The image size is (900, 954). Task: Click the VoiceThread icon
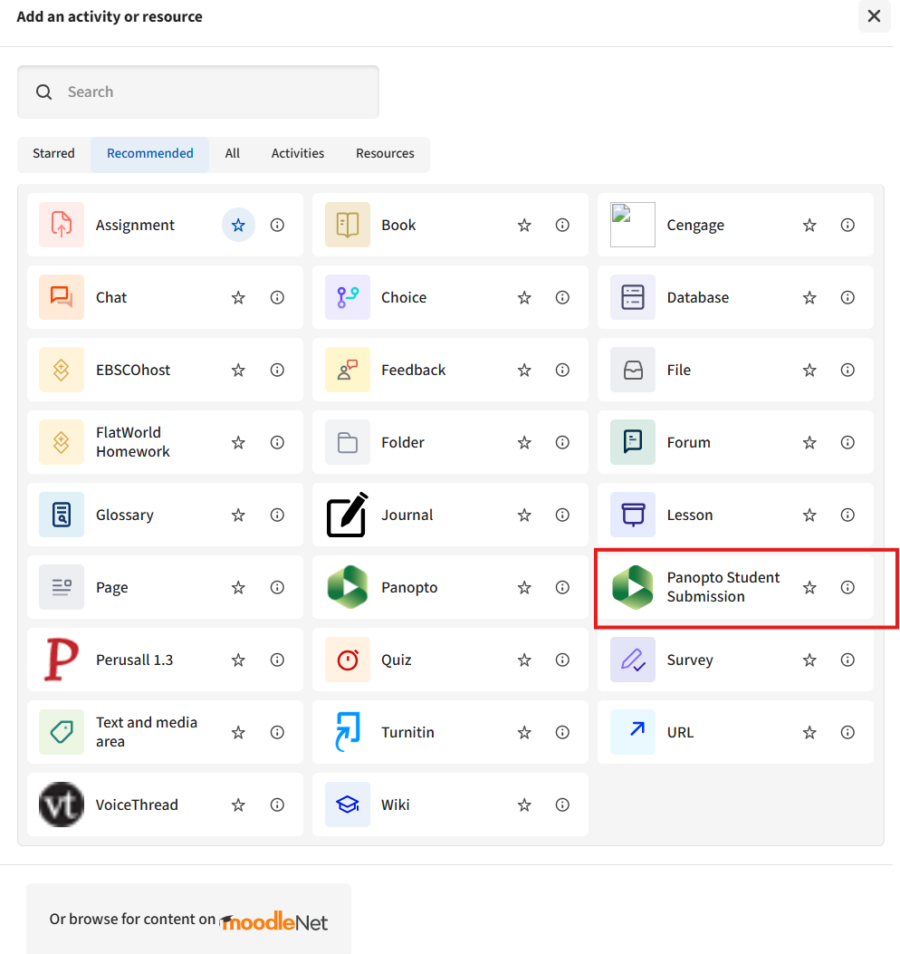pos(61,805)
